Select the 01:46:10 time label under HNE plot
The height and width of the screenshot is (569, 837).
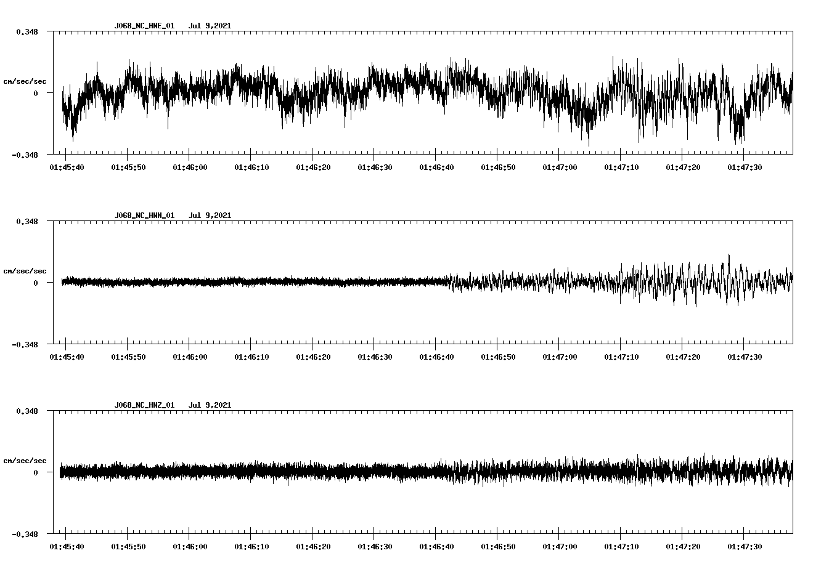(251, 167)
